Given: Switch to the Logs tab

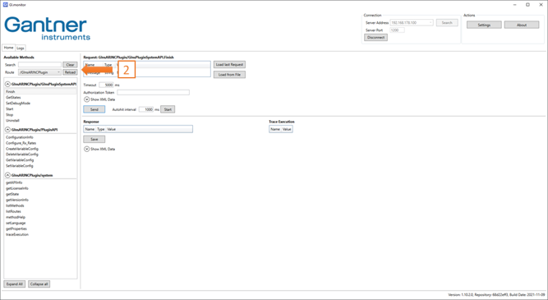Looking at the screenshot, I should coord(21,48).
